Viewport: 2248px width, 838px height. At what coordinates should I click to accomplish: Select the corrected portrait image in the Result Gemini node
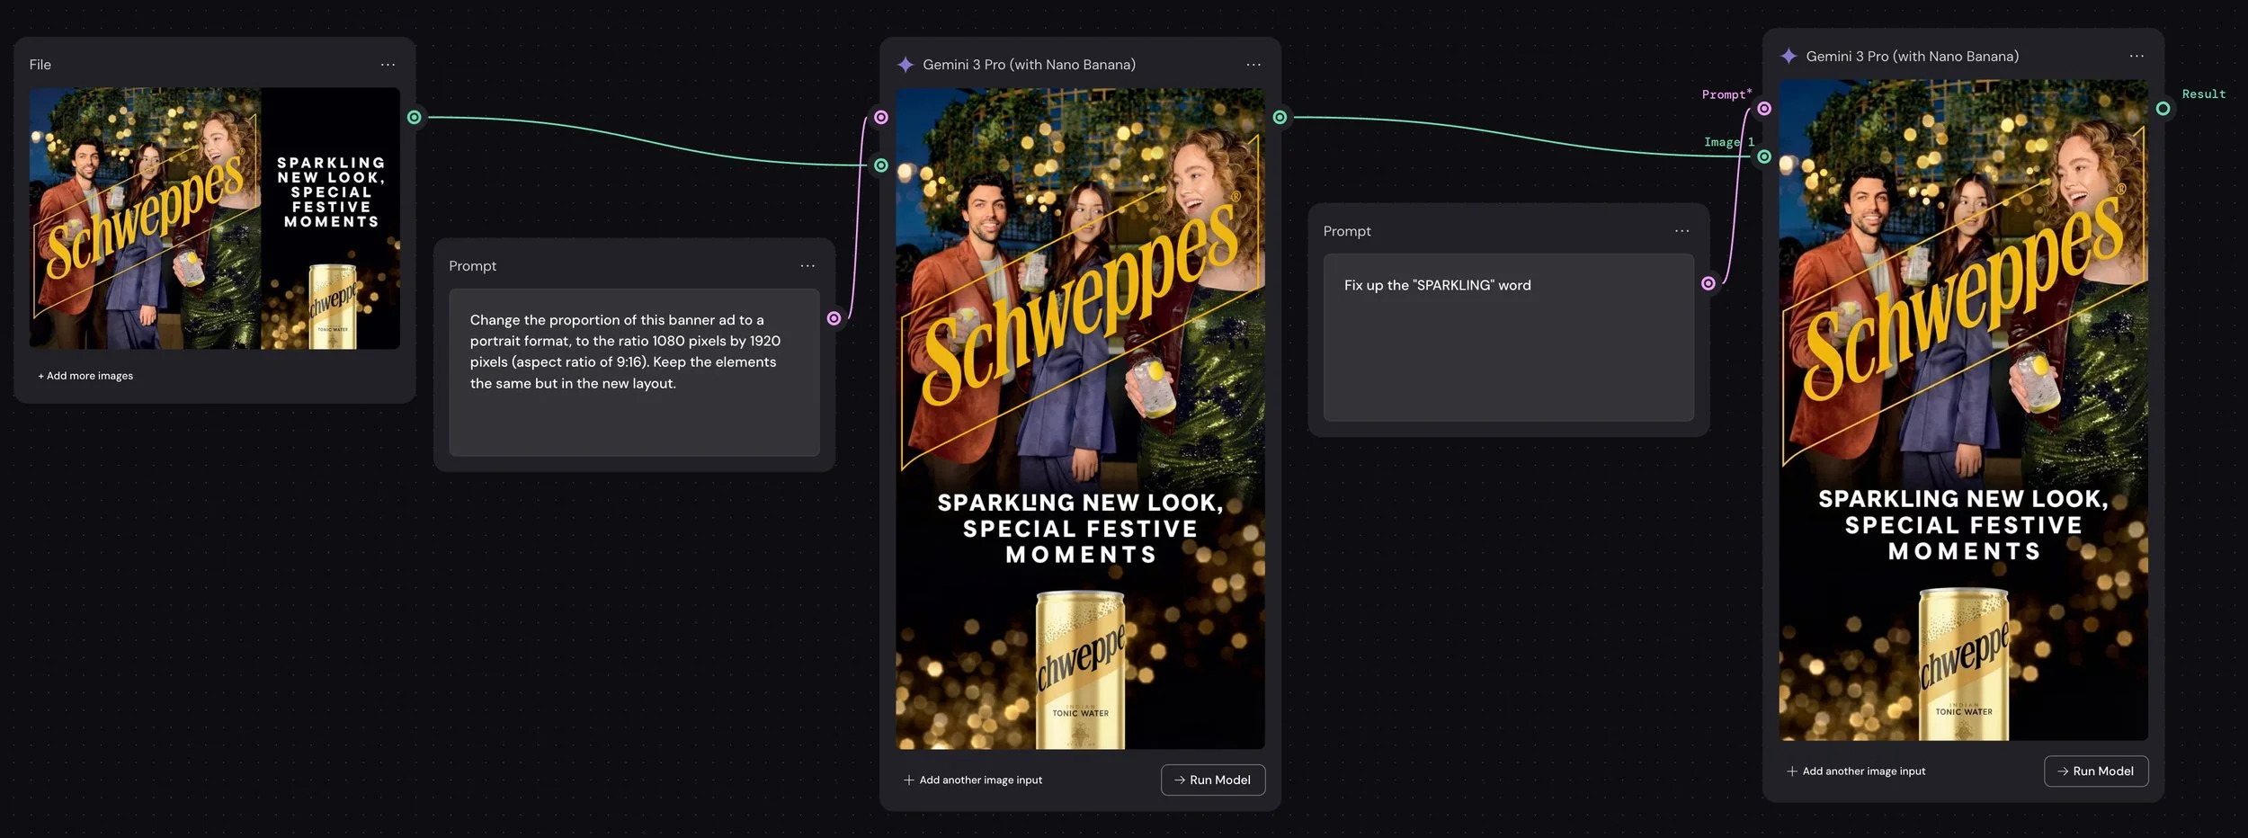click(x=1963, y=410)
